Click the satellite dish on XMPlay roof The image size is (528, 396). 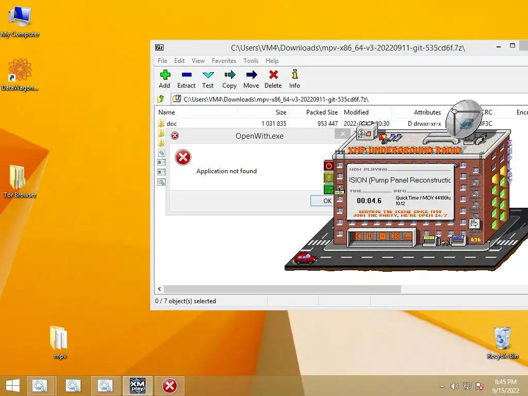(x=464, y=119)
